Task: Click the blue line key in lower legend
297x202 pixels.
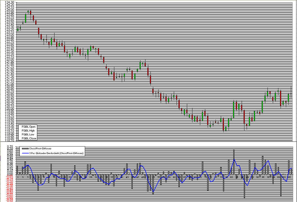Action: click(x=25, y=153)
